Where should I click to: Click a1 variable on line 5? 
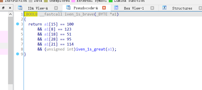pyautogui.click(x=46, y=34)
